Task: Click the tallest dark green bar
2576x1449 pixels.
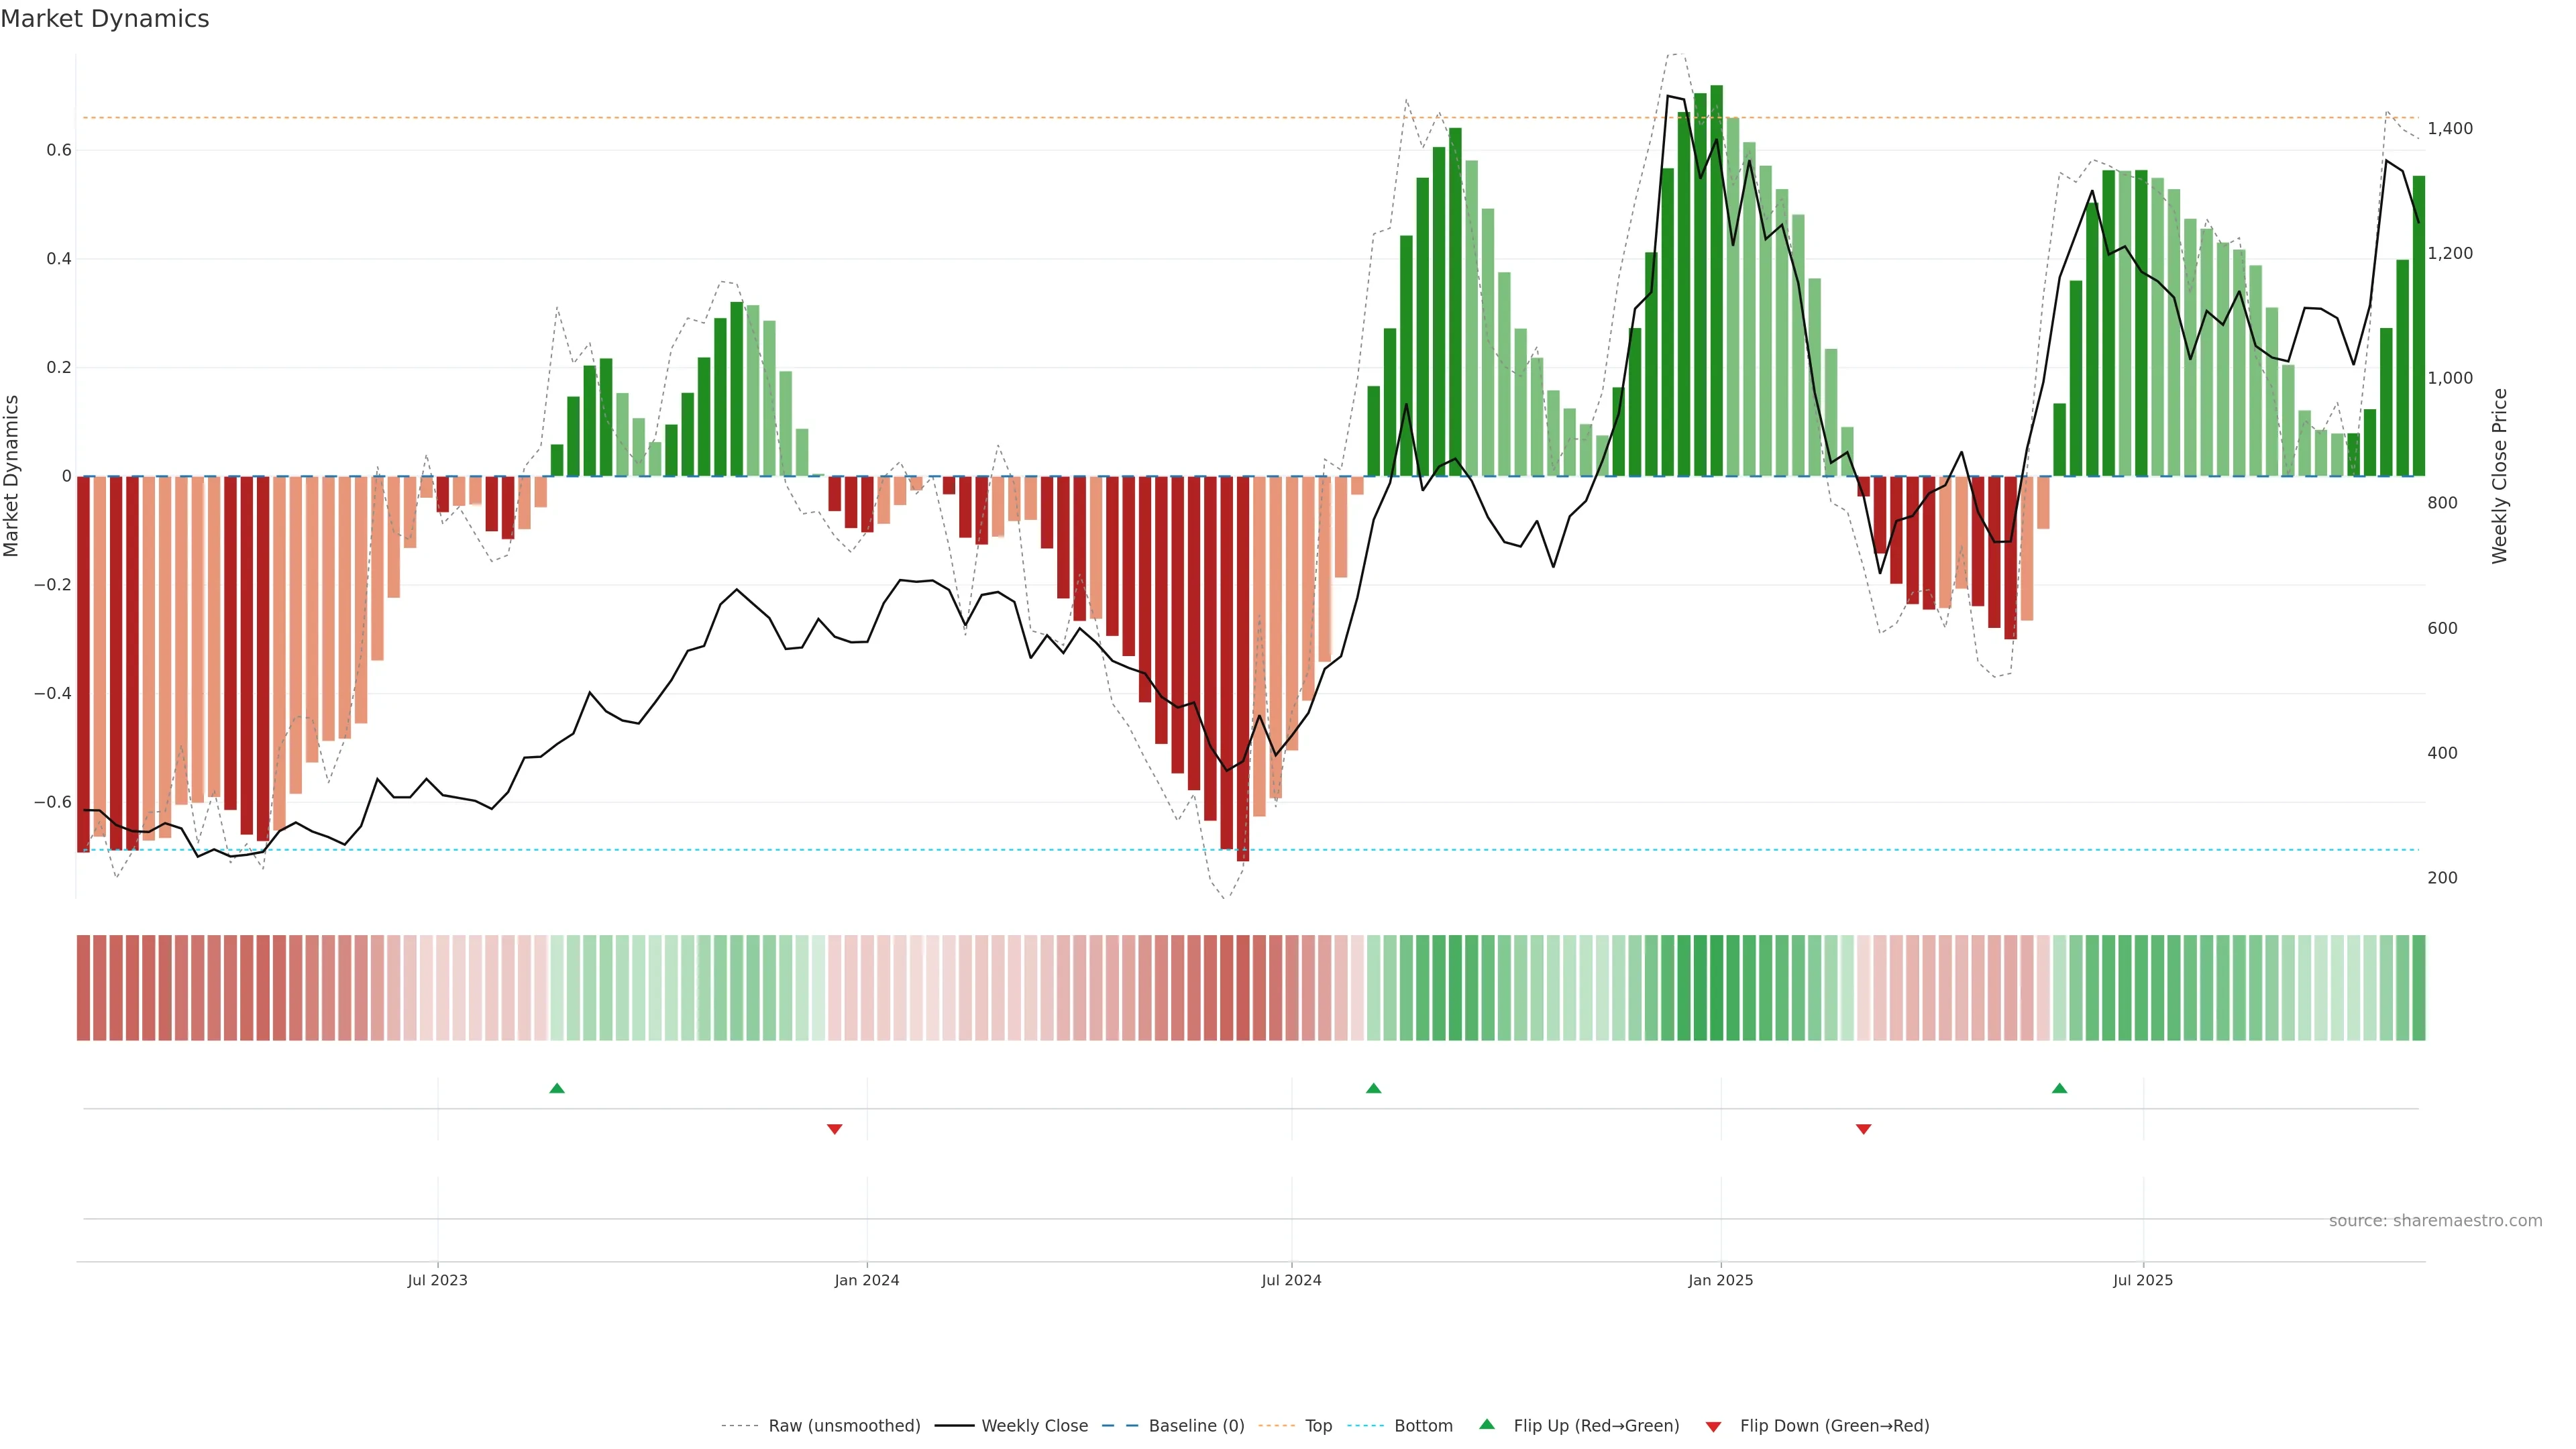Action: coord(1716,280)
